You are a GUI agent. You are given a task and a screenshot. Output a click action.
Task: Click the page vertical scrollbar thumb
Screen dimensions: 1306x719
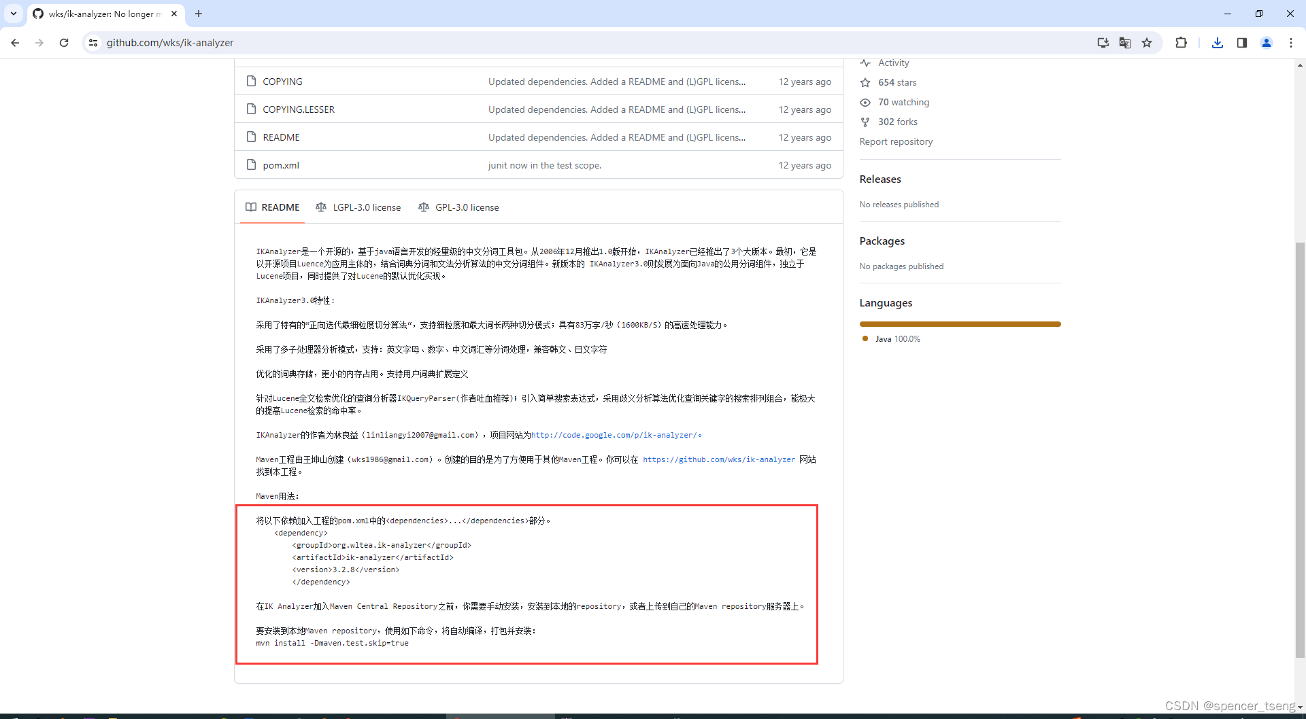point(1300,450)
